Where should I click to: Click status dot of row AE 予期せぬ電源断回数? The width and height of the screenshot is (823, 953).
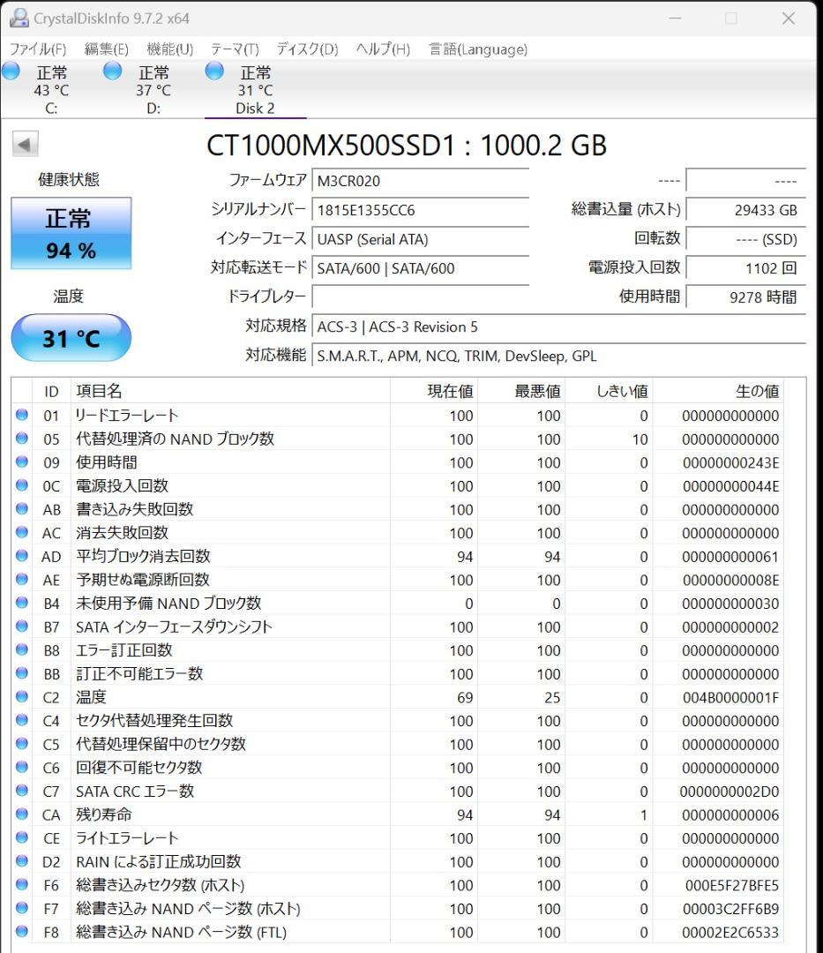tap(22, 579)
